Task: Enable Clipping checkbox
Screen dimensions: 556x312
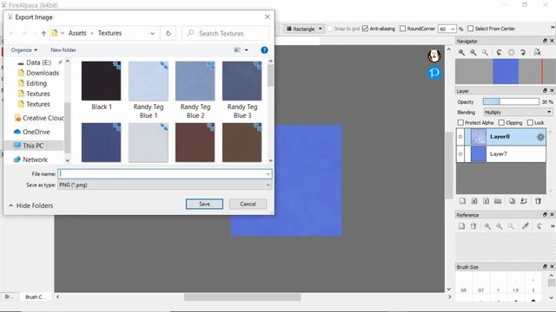Action: point(501,123)
